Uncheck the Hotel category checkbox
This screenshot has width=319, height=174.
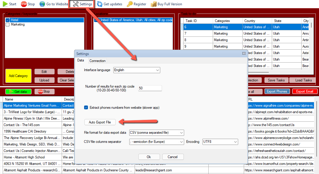(x=8, y=20)
